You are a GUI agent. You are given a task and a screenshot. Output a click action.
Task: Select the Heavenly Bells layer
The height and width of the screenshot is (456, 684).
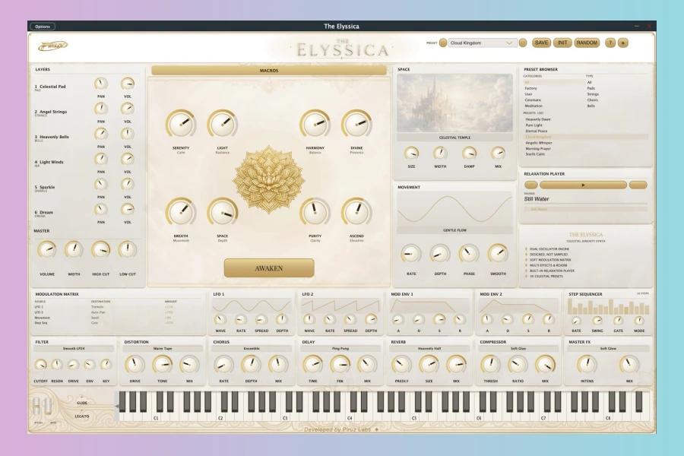[x=52, y=138]
